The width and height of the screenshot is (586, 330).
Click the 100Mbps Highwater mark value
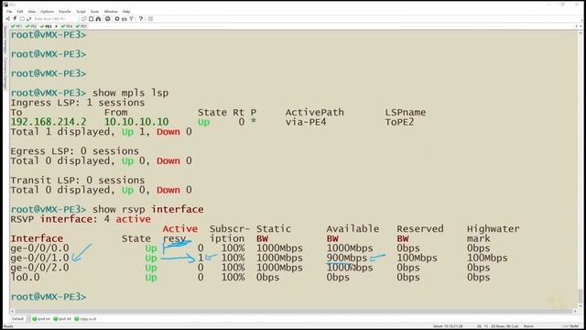click(x=487, y=258)
